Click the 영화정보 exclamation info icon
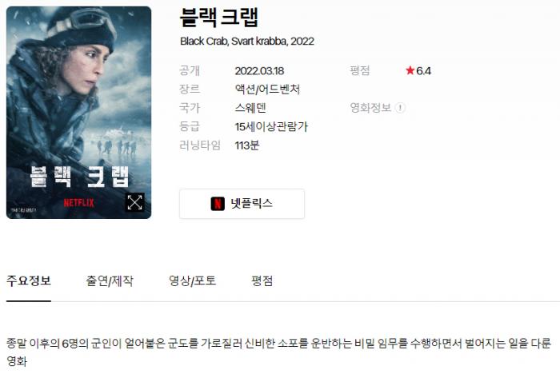The width and height of the screenshot is (560, 382). [400, 108]
